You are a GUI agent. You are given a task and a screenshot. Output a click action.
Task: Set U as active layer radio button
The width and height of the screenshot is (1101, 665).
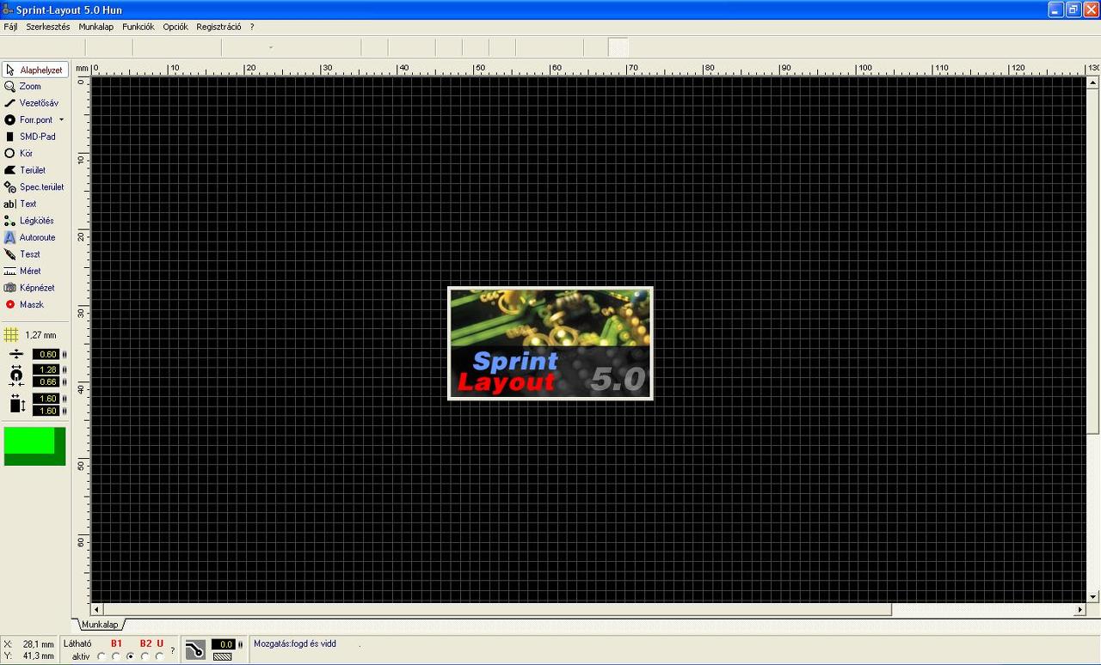pyautogui.click(x=159, y=656)
